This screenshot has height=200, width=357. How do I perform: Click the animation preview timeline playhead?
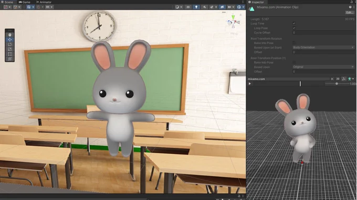(300, 84)
